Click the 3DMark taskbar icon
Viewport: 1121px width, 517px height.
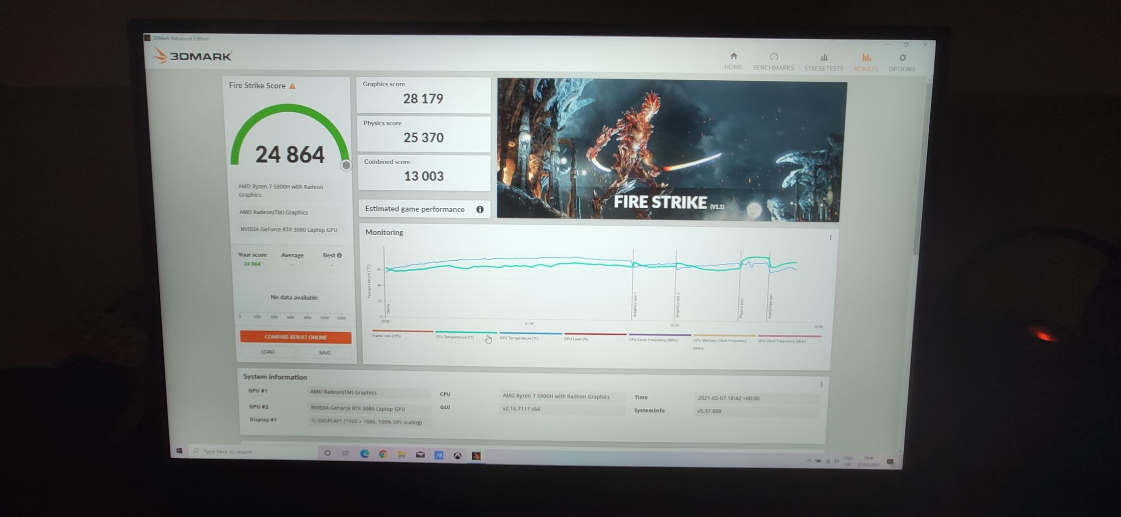[476, 456]
